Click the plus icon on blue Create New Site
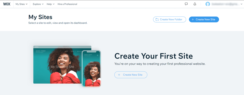The image size is (244, 95). click(193, 20)
